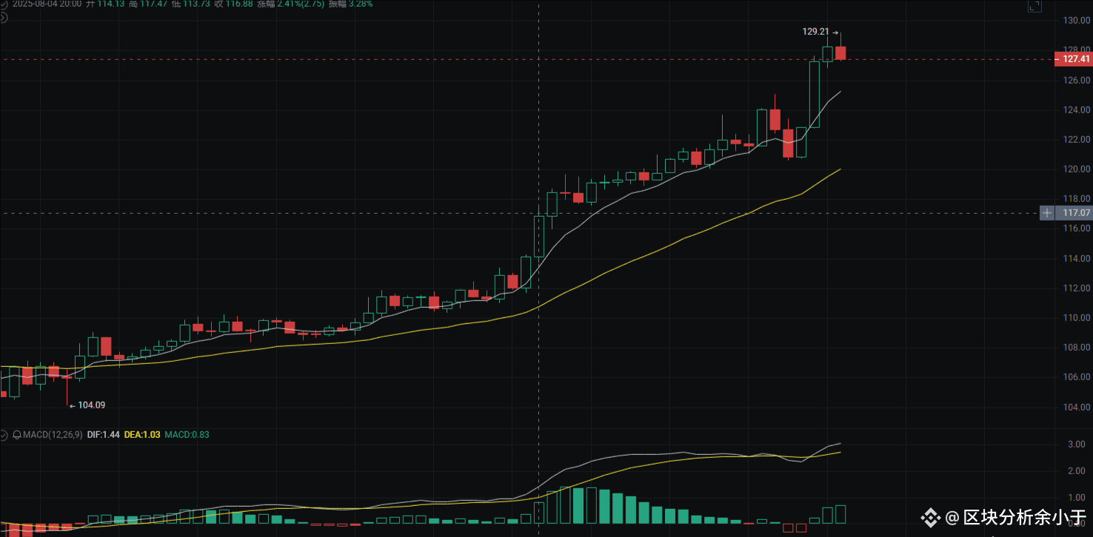
Task: Click the fullscreen toggle in the top-right corner
Action: [x=1035, y=7]
